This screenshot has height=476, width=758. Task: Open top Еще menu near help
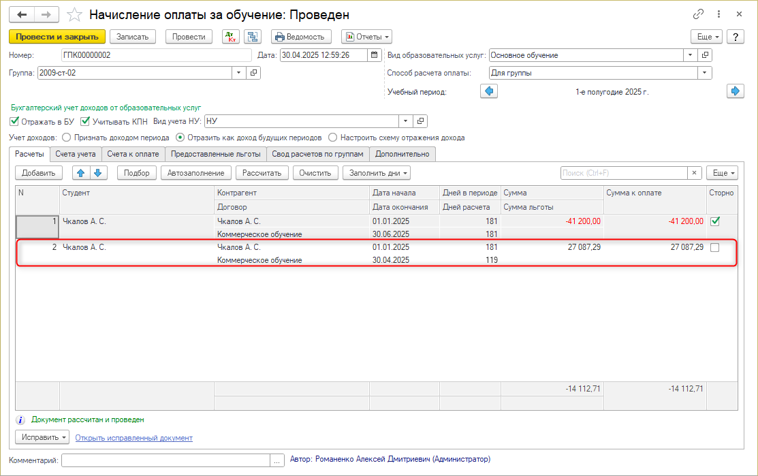[x=706, y=37]
